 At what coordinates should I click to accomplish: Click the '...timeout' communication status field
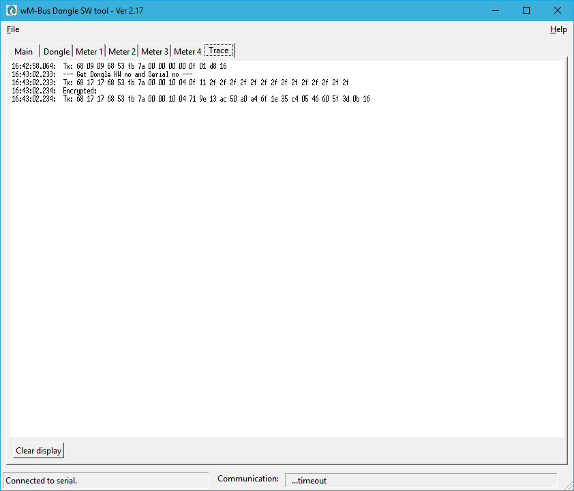point(421,481)
